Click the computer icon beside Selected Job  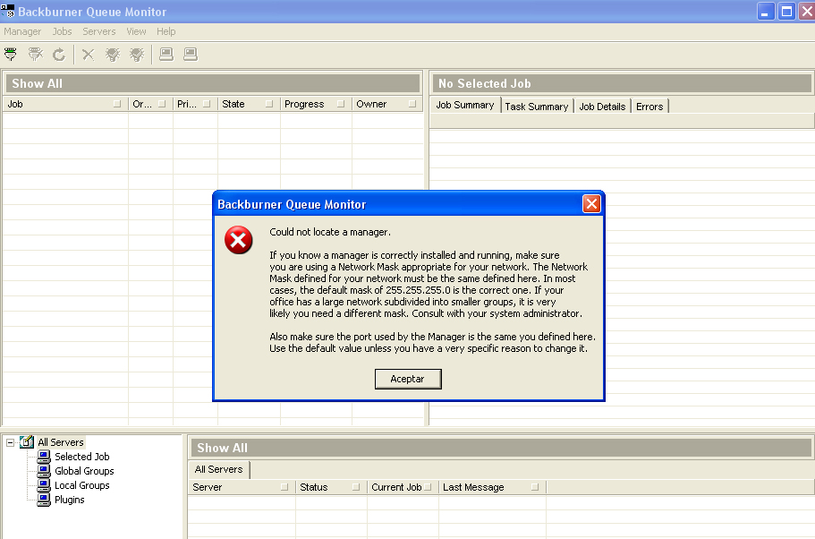click(44, 457)
